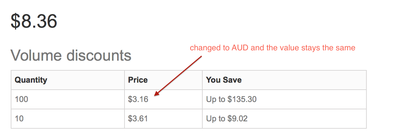Image resolution: width=406 pixels, height=138 pixels.
Task: Click the Price column header
Action: [x=138, y=80]
